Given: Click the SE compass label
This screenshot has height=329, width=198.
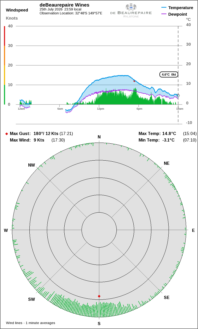Looking at the screenshot, I should 166,297.
